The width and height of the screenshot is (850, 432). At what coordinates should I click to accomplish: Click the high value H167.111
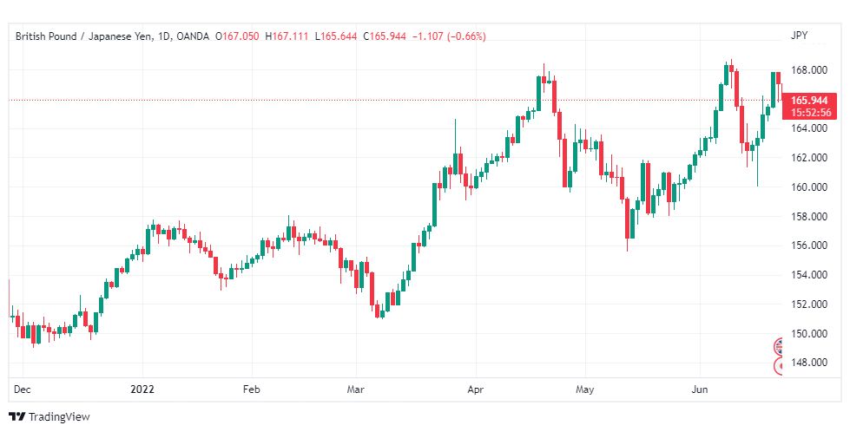click(289, 36)
